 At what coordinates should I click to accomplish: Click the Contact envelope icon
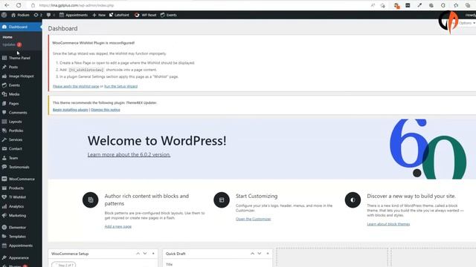point(4,148)
